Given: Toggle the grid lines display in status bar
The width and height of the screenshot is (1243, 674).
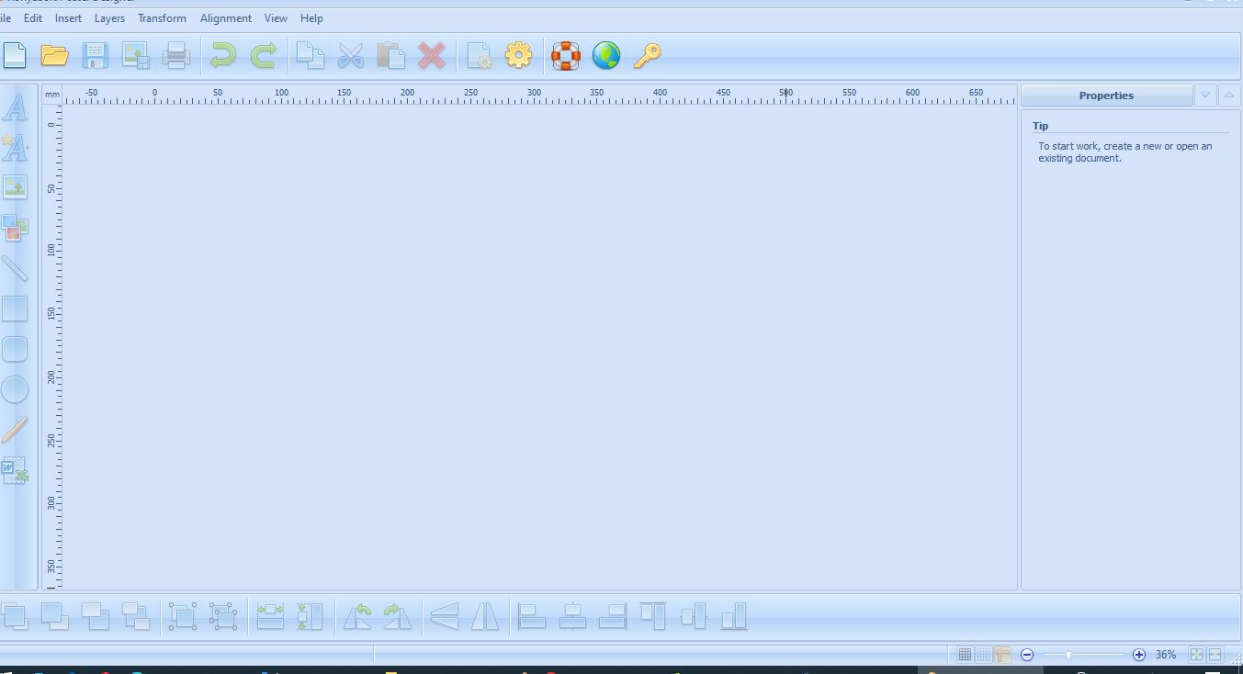Looking at the screenshot, I should tap(965, 655).
